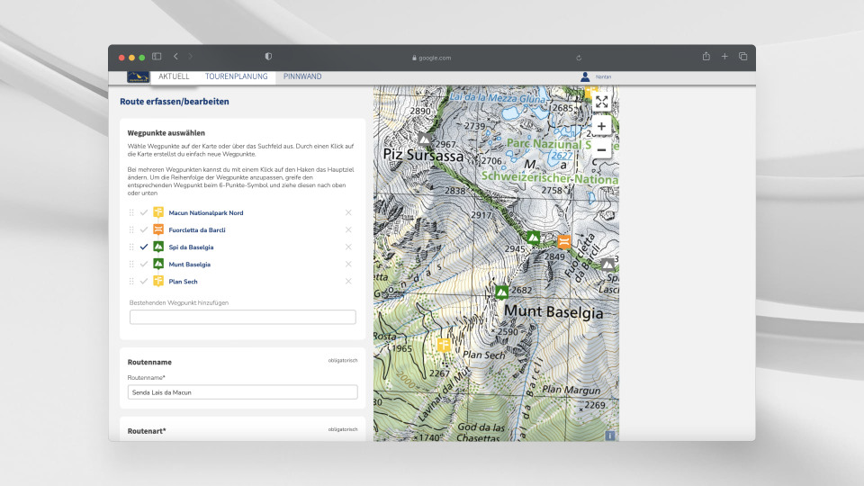The width and height of the screenshot is (864, 486).
Task: Go to the AKTUELL tab
Action: coord(174,76)
